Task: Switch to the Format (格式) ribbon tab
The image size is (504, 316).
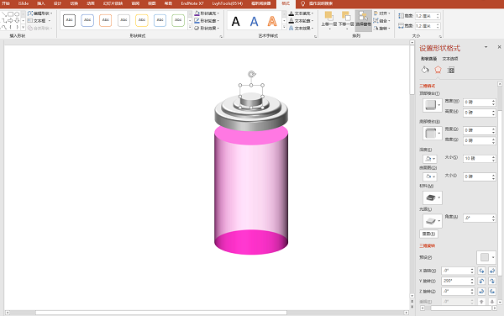Action: point(286,3)
